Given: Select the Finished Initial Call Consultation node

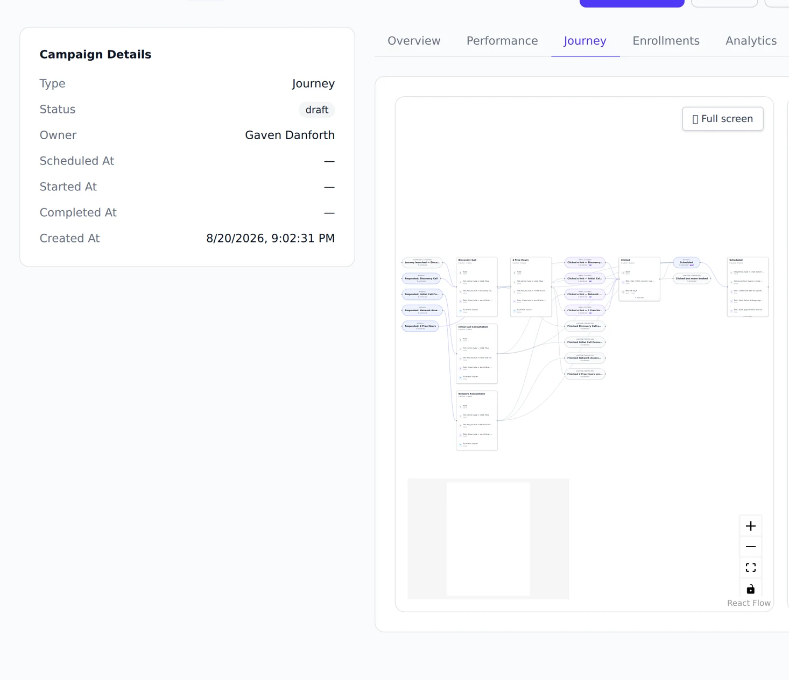Looking at the screenshot, I should coord(585,342).
